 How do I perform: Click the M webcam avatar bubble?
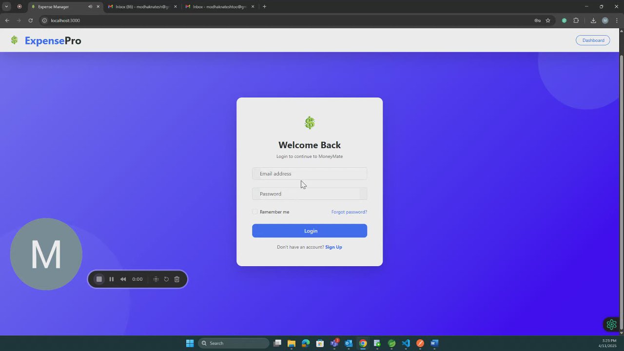click(46, 254)
